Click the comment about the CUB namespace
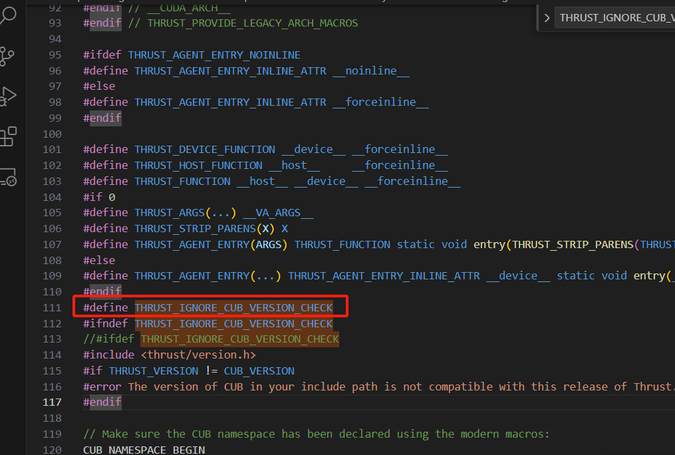675x455 pixels. [x=313, y=433]
